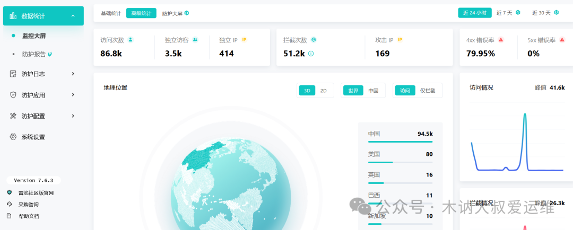Click the 防护日志 log icon
The width and height of the screenshot is (573, 230).
point(13,74)
